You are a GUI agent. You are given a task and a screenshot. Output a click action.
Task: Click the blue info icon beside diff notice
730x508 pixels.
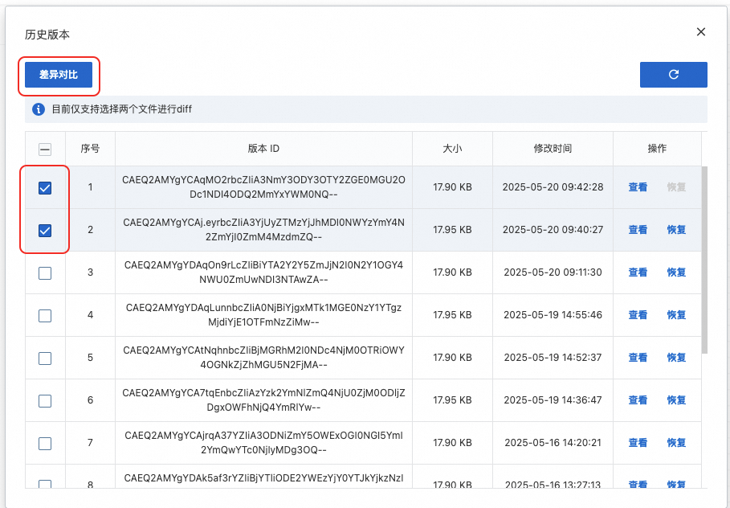39,109
